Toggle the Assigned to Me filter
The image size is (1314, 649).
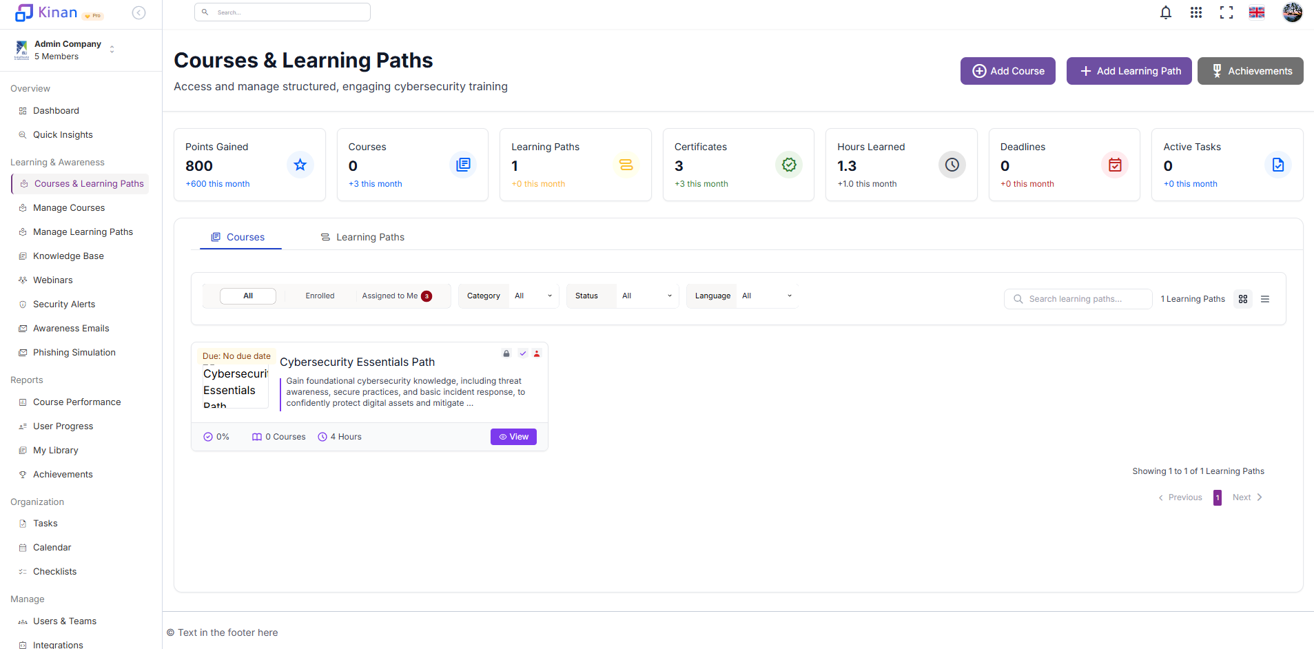391,296
